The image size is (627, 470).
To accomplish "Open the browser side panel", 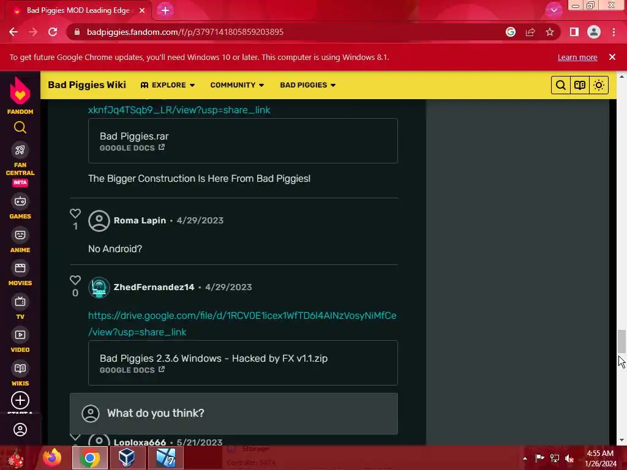I will [574, 32].
